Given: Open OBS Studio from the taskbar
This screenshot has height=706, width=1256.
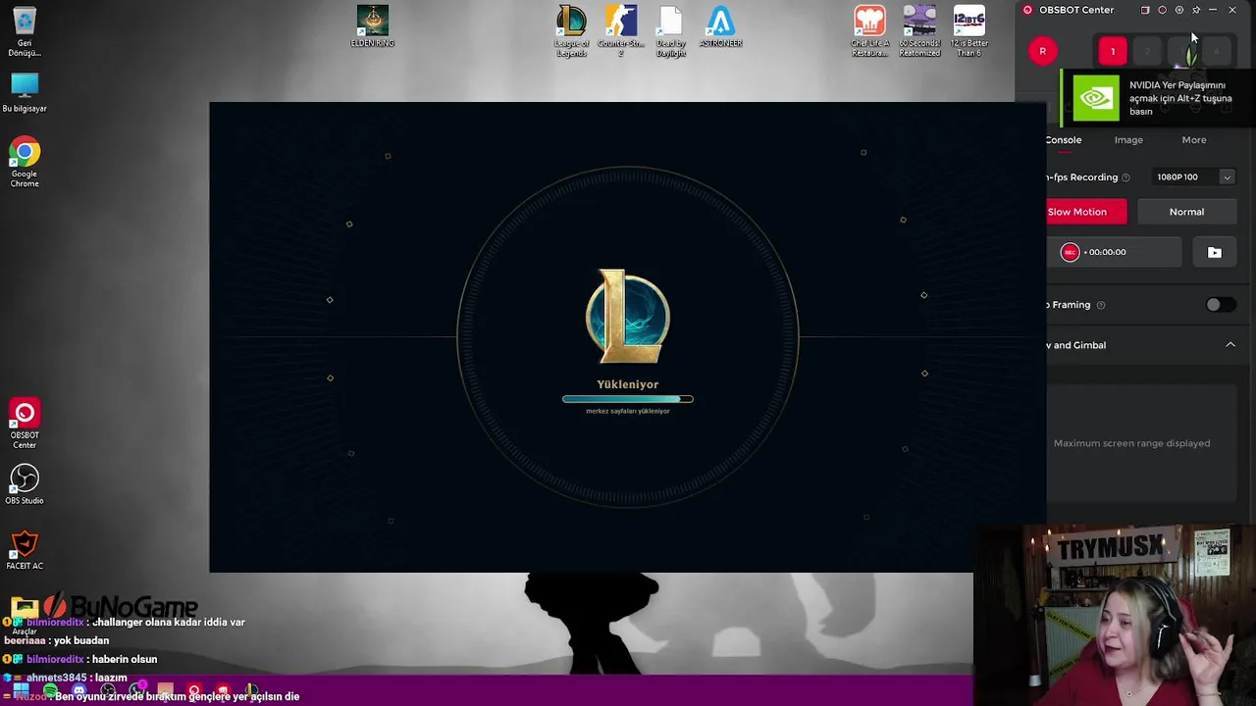Looking at the screenshot, I should click(x=108, y=689).
